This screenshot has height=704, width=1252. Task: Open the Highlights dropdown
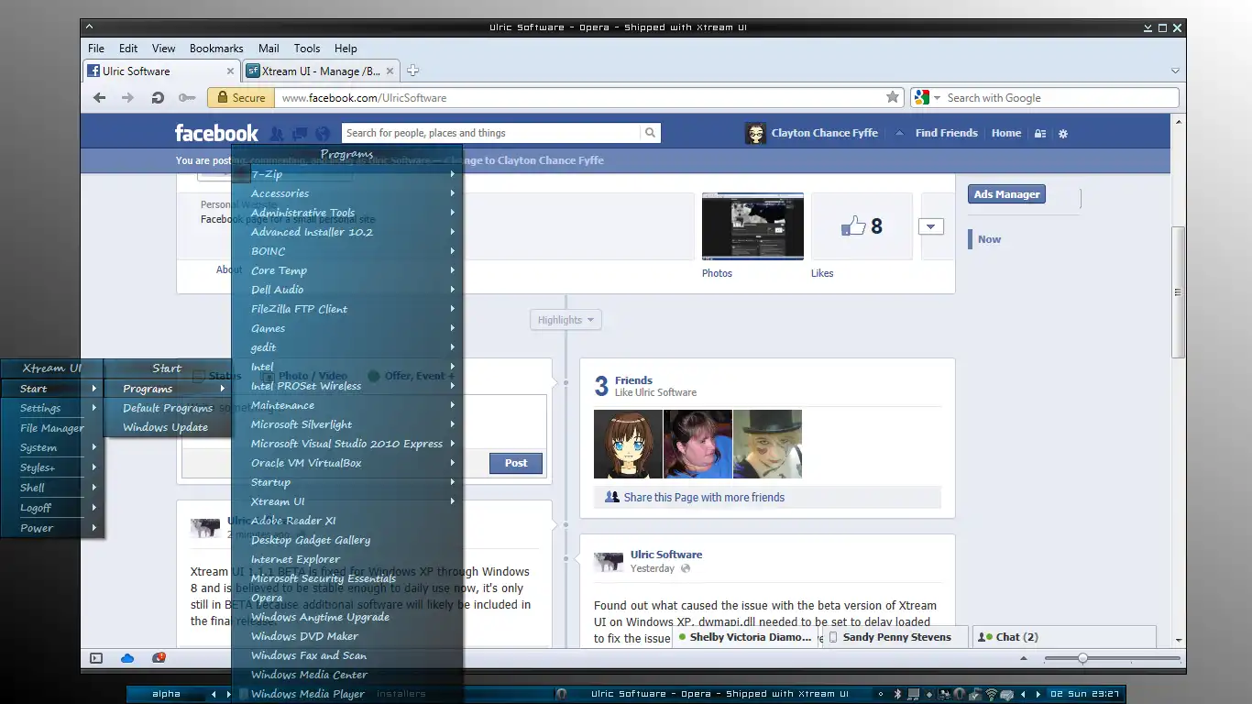tap(566, 320)
